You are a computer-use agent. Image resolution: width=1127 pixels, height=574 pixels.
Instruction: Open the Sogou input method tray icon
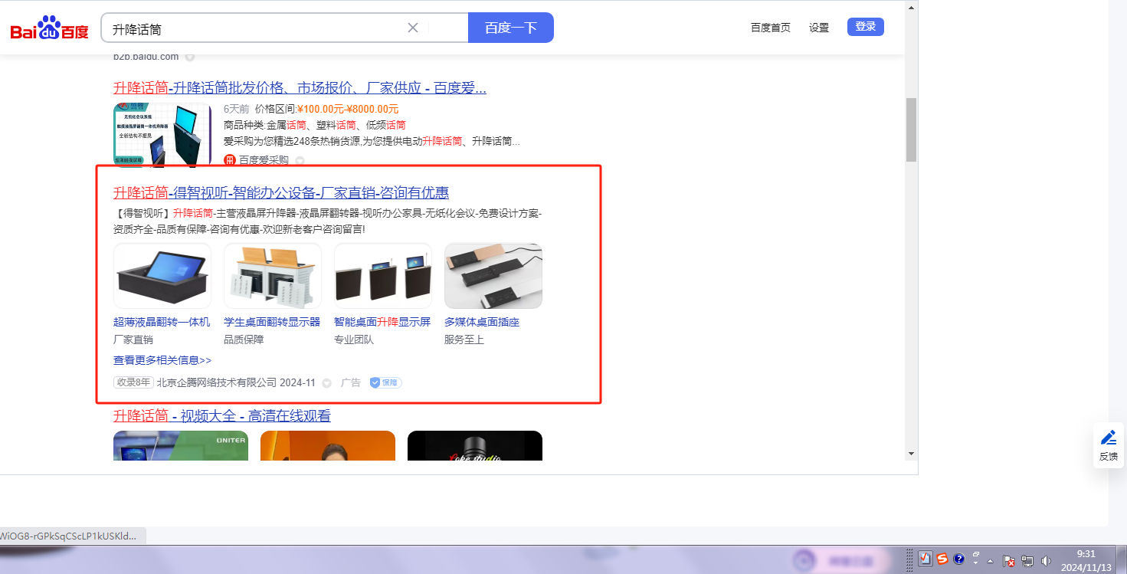coord(942,559)
